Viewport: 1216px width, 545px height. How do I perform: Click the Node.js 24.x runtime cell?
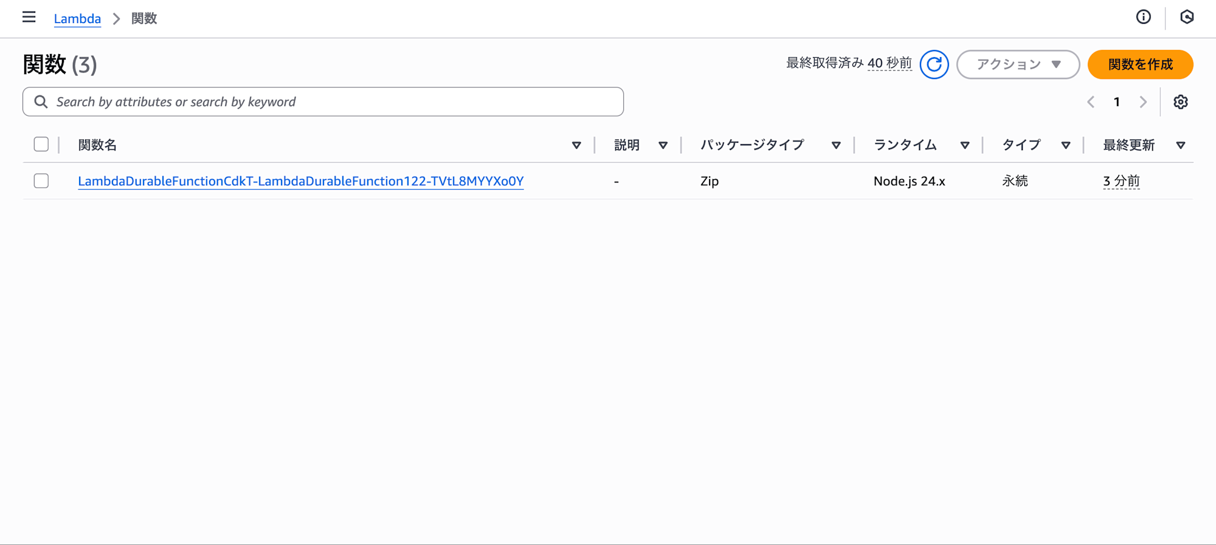909,181
